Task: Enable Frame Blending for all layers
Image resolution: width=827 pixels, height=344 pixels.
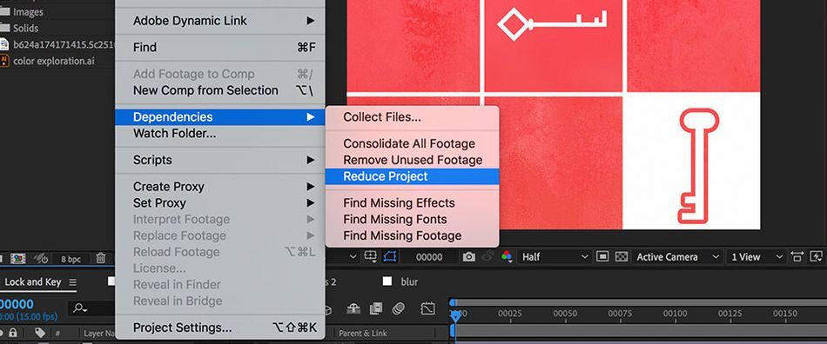Action: click(376, 308)
